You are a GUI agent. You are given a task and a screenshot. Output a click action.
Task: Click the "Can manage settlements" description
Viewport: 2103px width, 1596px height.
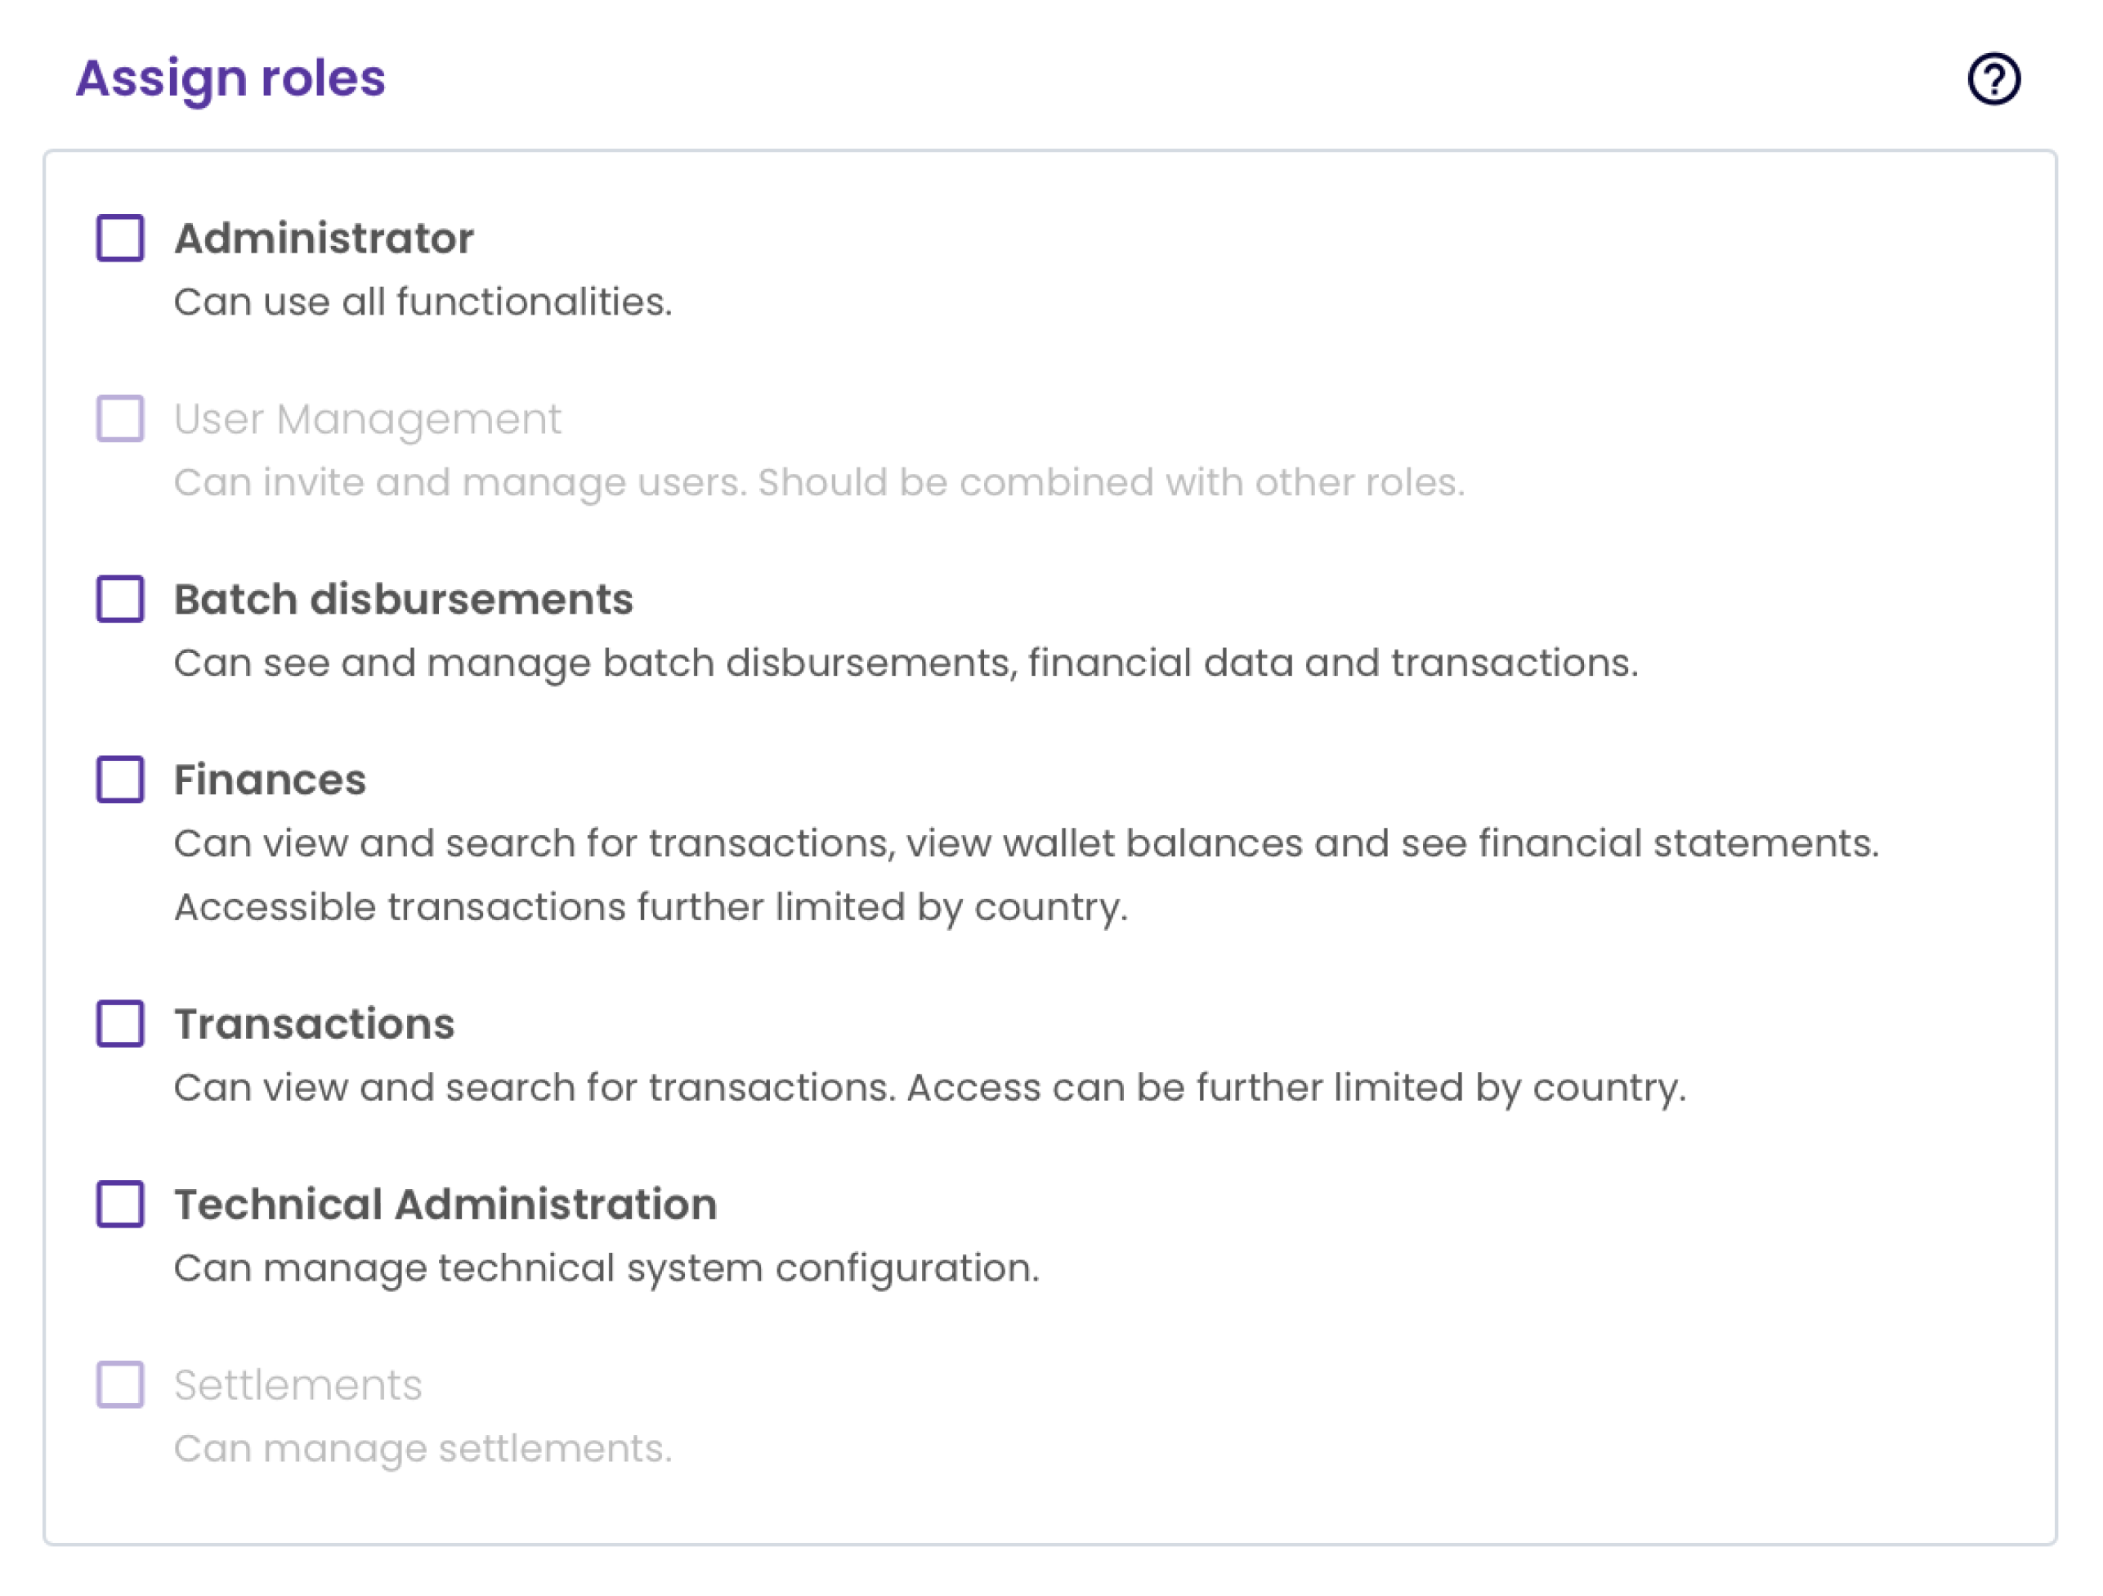click(x=422, y=1449)
